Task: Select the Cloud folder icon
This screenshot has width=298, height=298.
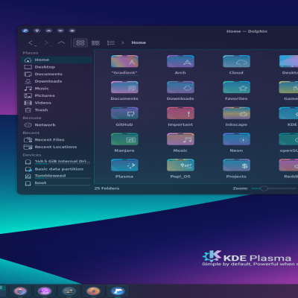Action: point(236,62)
